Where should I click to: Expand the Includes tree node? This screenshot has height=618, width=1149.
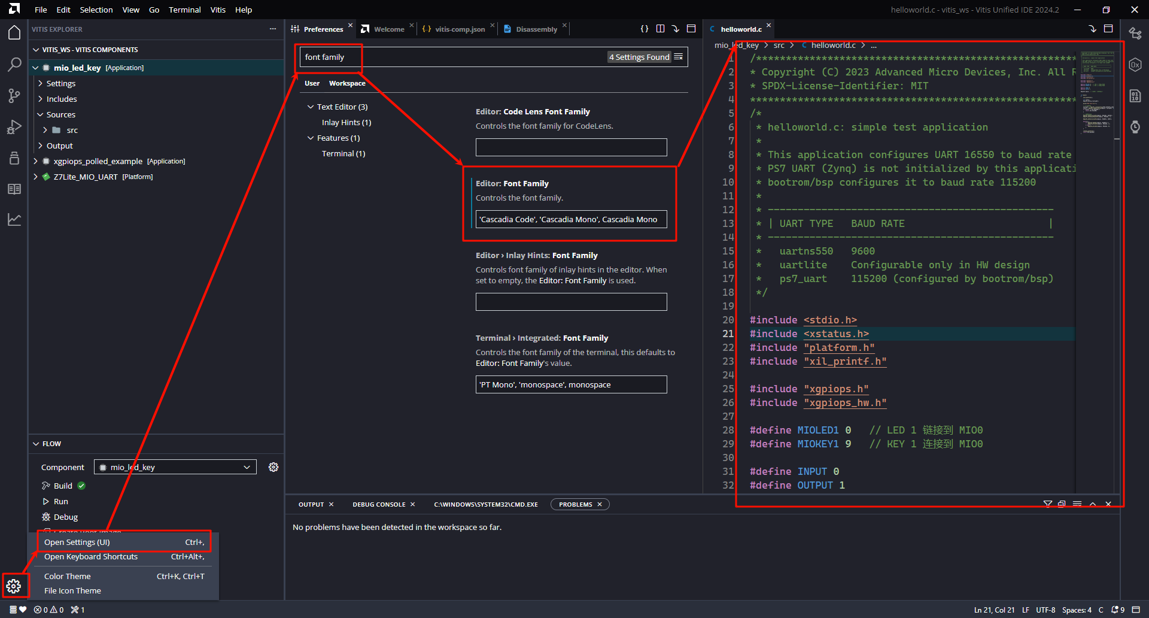coord(41,99)
